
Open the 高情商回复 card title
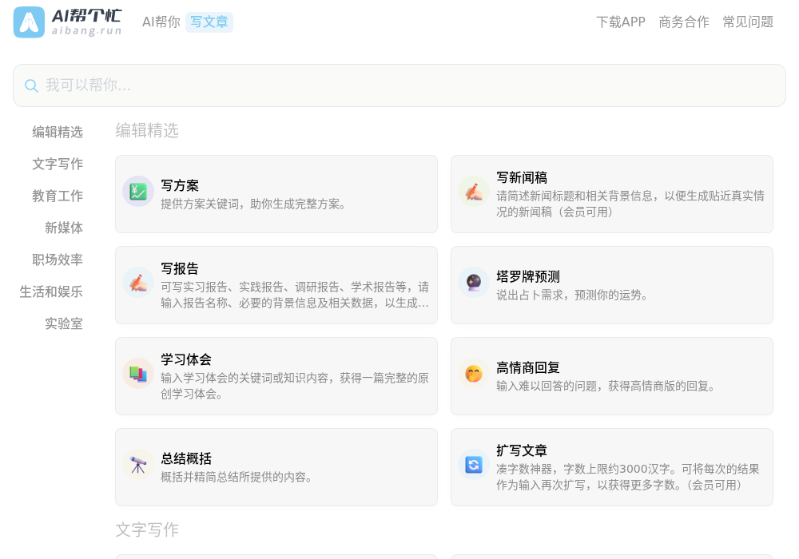528,367
